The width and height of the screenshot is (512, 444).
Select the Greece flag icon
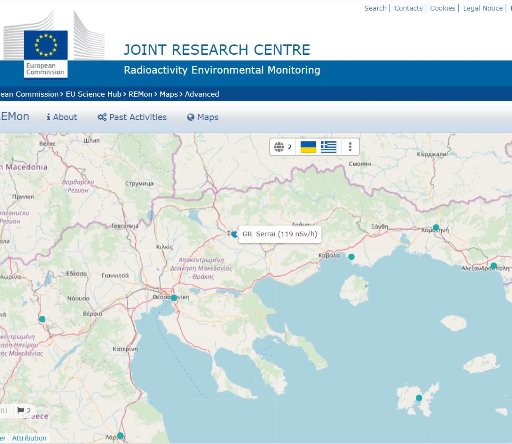(x=328, y=147)
